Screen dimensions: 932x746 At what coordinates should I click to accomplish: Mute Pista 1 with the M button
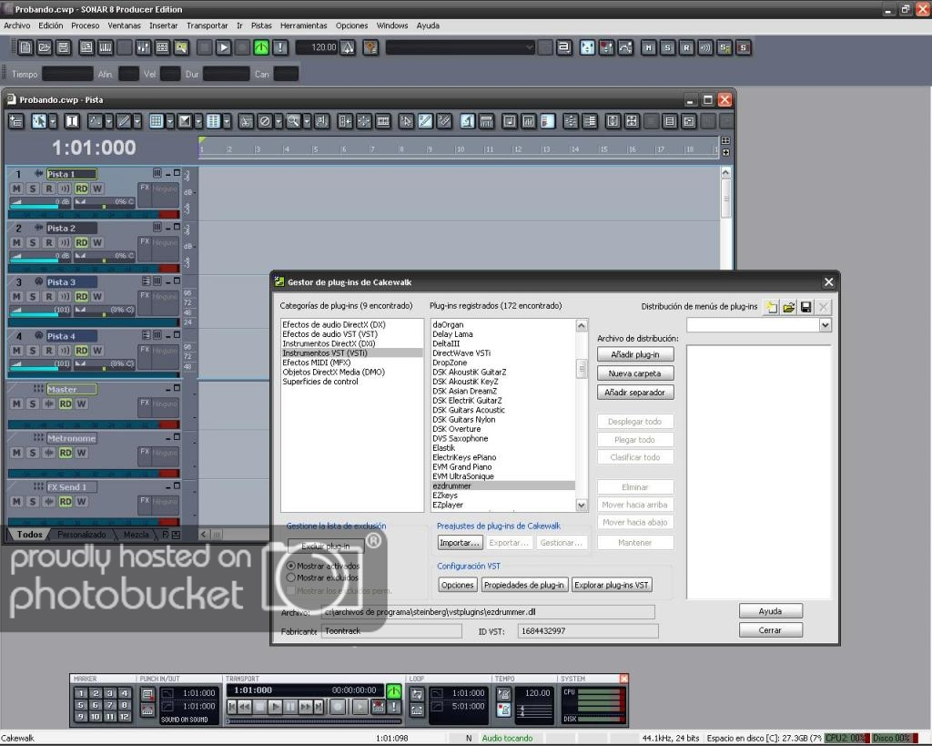tap(16, 189)
